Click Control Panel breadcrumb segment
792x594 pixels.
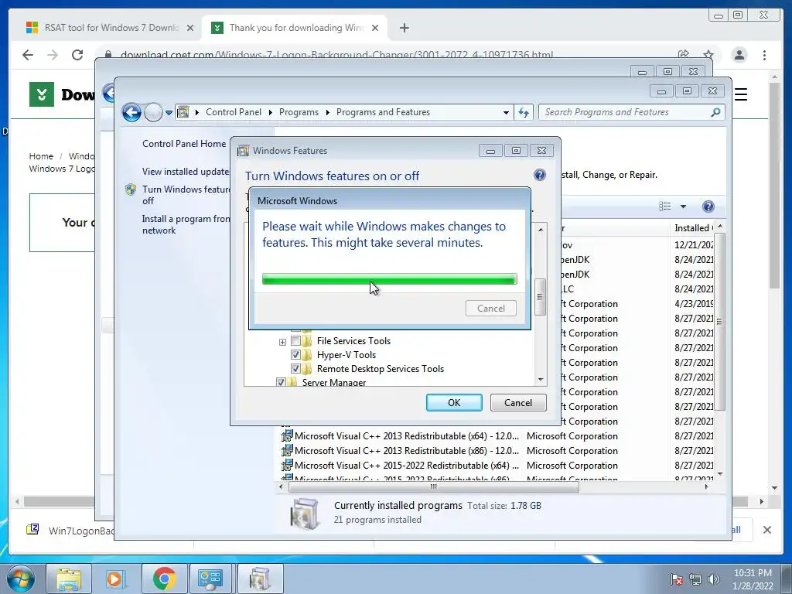pyautogui.click(x=234, y=112)
